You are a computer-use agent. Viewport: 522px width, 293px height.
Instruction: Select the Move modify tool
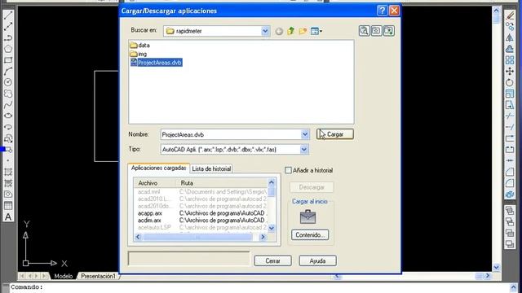pyautogui.click(x=510, y=72)
